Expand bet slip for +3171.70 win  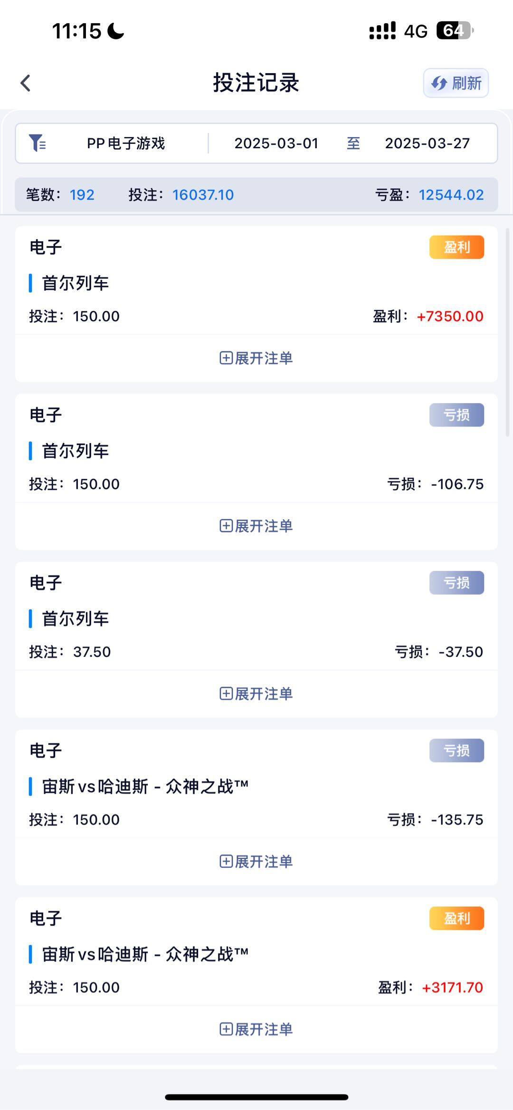(x=256, y=1029)
